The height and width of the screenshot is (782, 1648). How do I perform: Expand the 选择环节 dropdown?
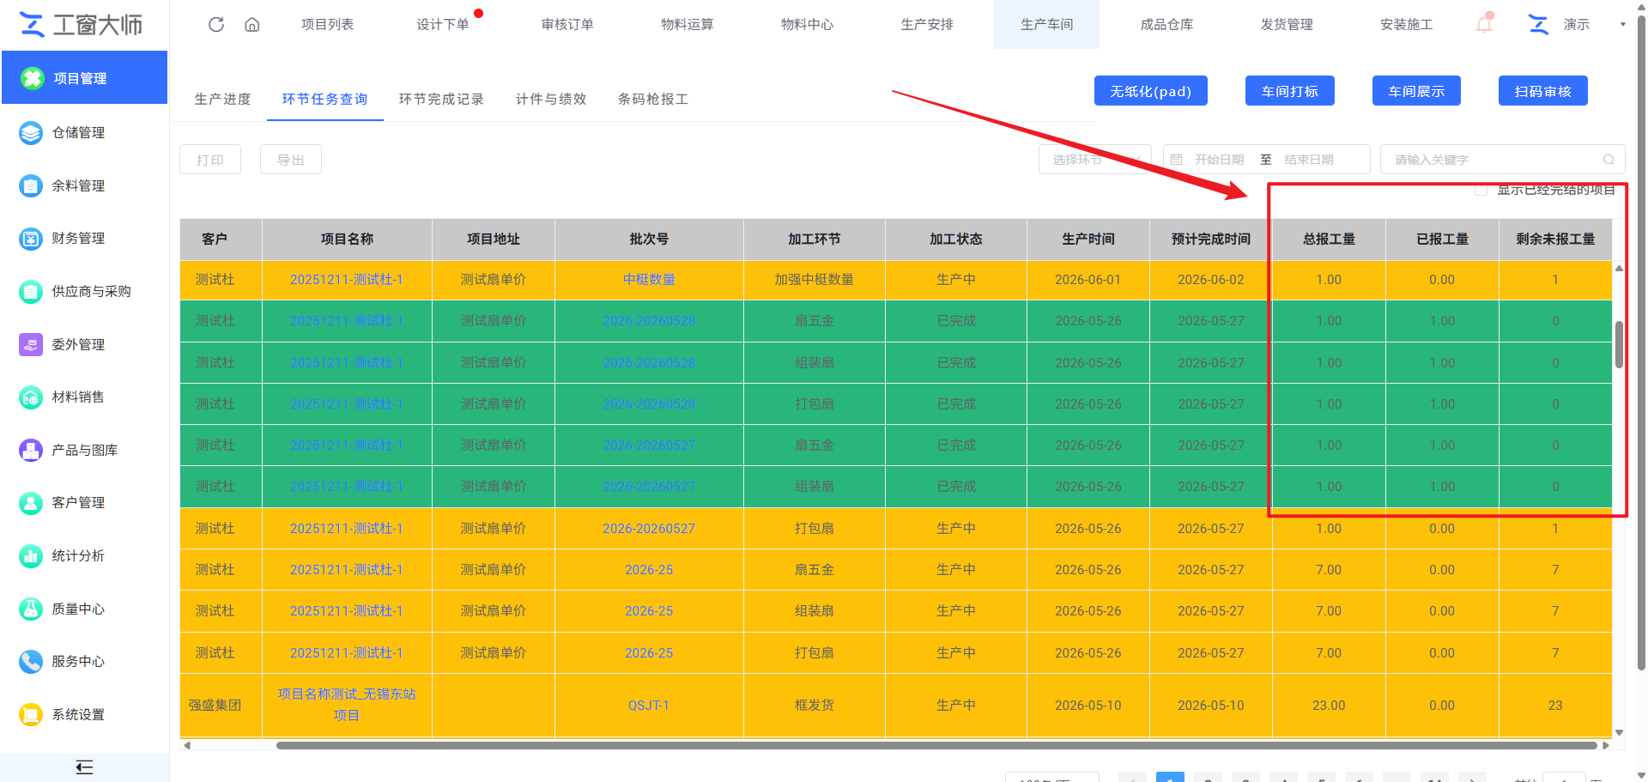(x=1095, y=160)
